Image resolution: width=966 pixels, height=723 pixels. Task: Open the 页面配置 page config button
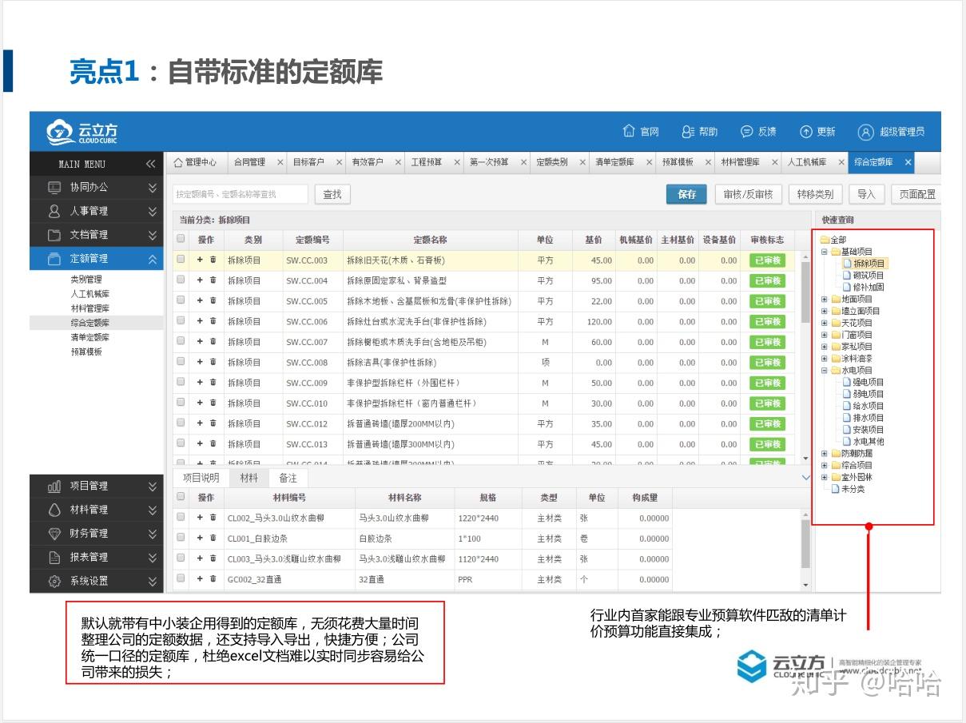pyautogui.click(x=915, y=194)
